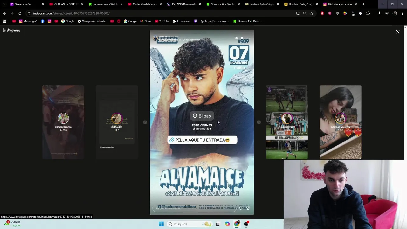
Task: Open NVDA stock widget in taskbar
Action: (x=13, y=224)
